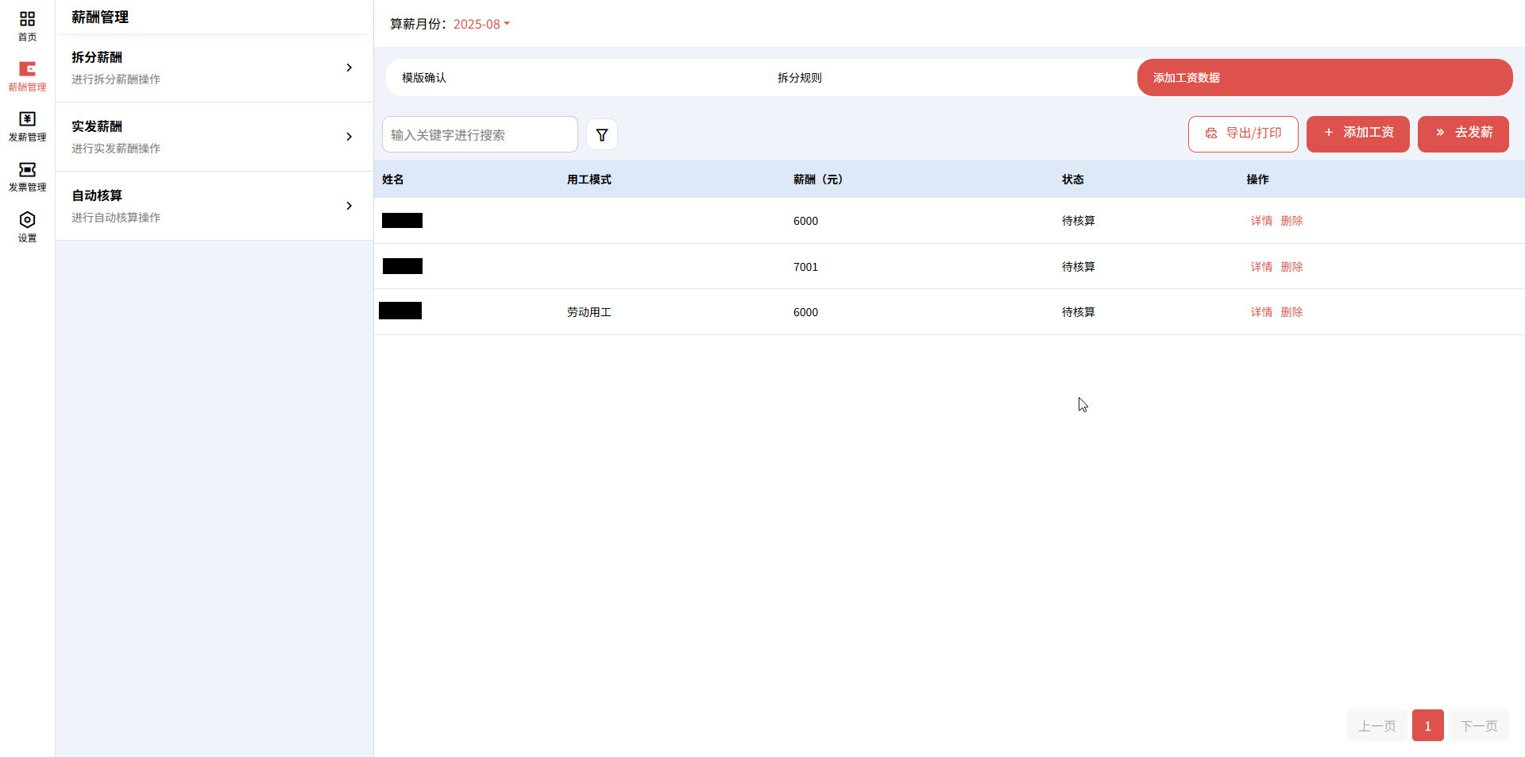Image resolution: width=1525 pixels, height=757 pixels.
Task: Expand the 实发薪酬 menu entry
Action: (214, 137)
